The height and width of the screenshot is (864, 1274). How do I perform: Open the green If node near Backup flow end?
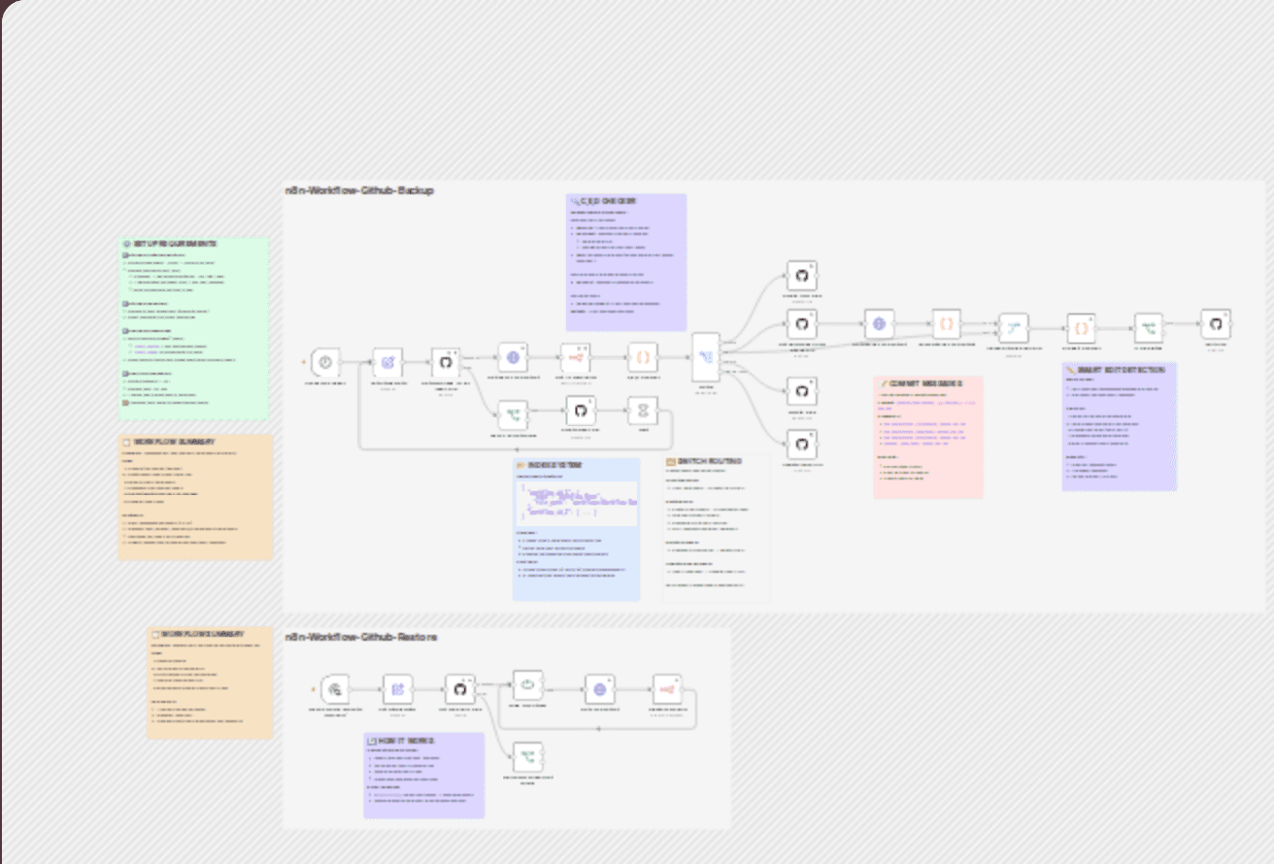pos(1149,328)
